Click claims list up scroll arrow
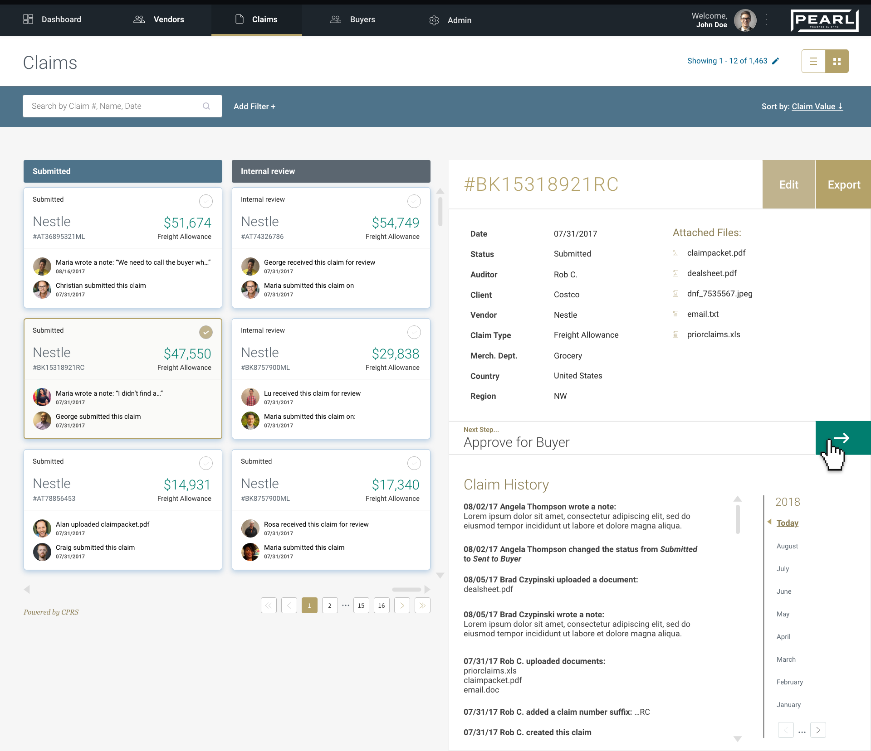871x751 pixels. coord(440,191)
